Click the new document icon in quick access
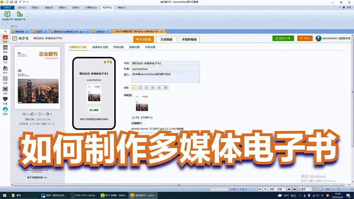Viewport: 354px width, 199px height. point(7,2)
